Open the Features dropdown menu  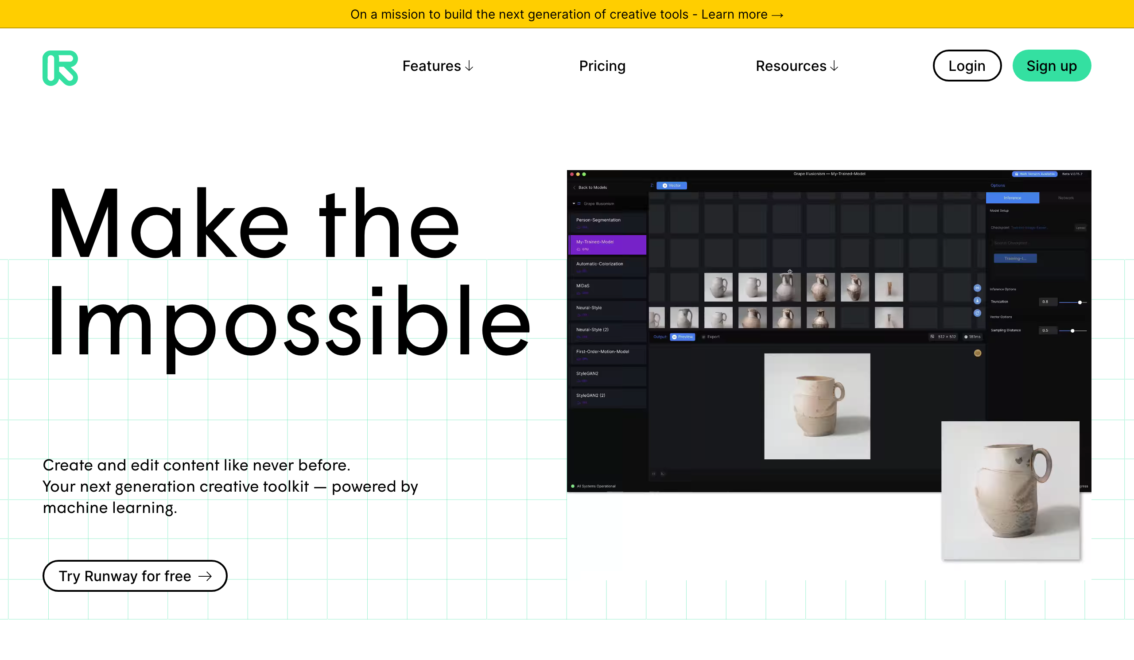(437, 66)
